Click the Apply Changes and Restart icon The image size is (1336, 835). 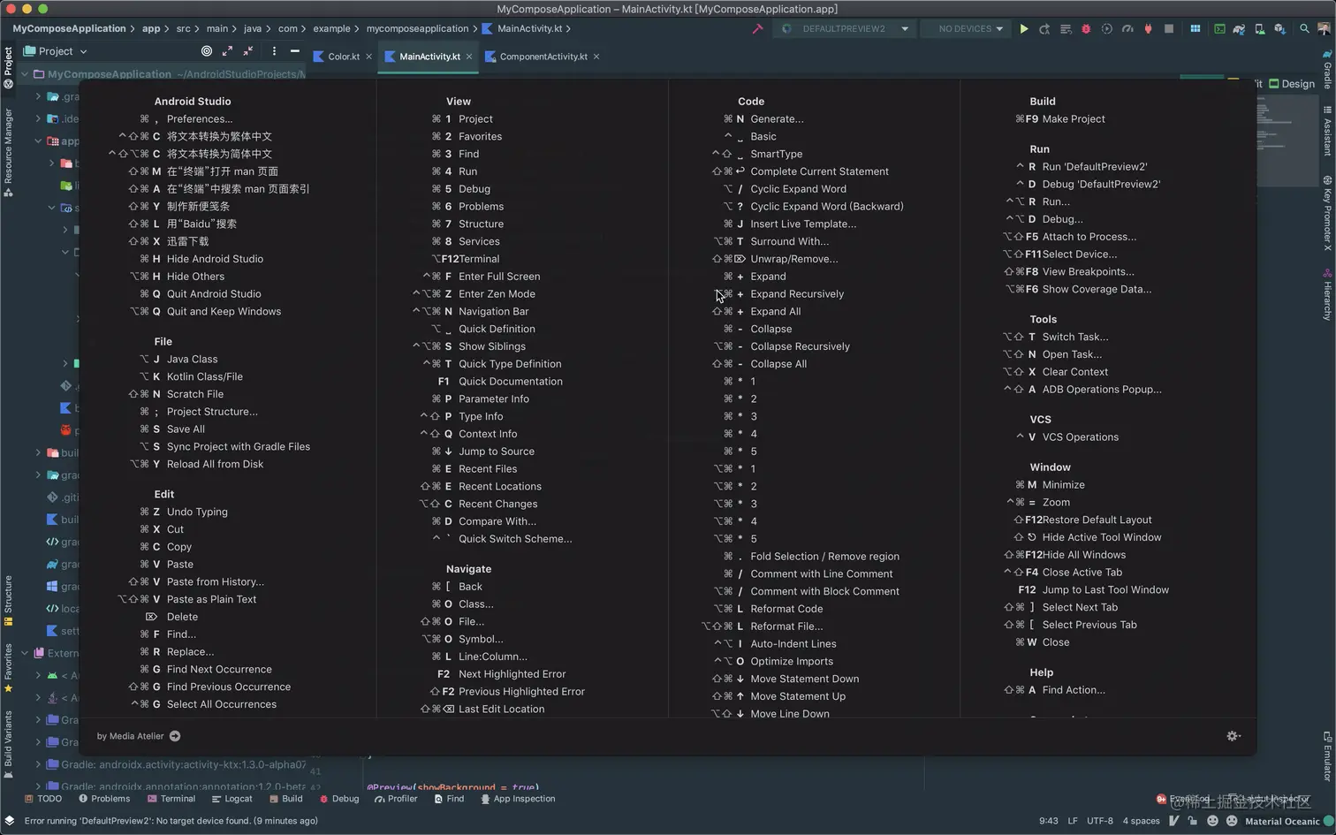coord(1045,28)
